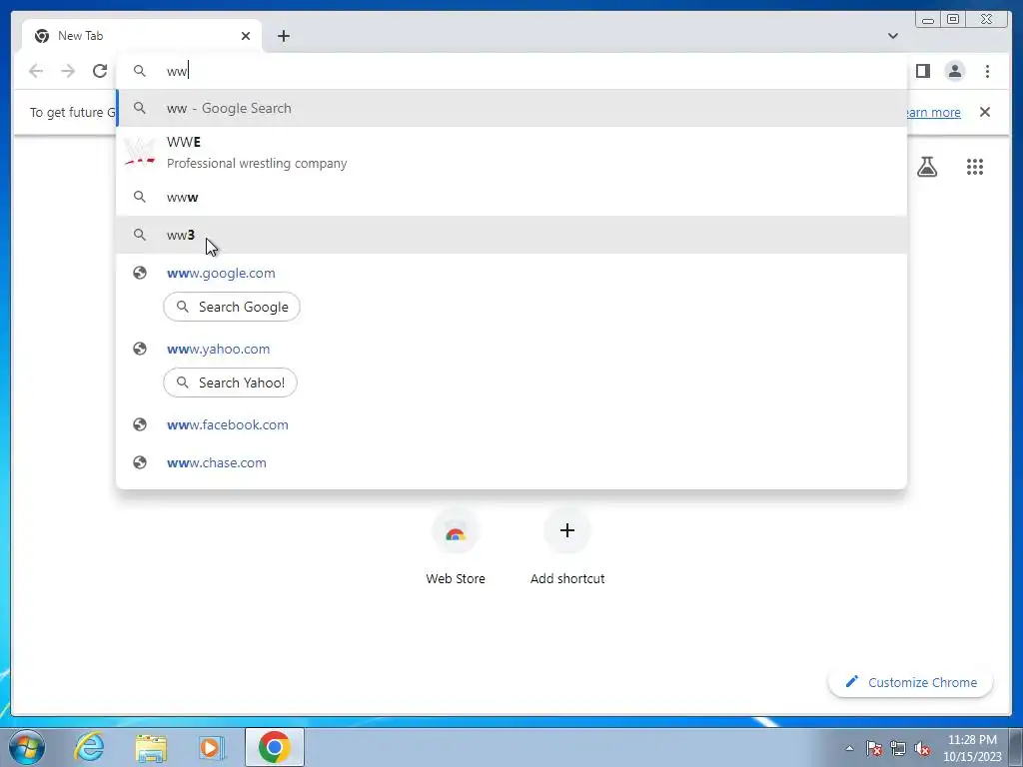
Task: Click the Search Google chip button
Action: pos(232,307)
